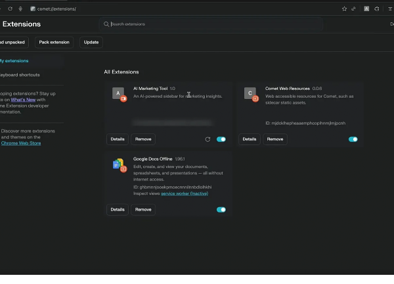Turn off Google Docs Offline extension
Image resolution: width=394 pixels, height=284 pixels.
click(x=221, y=210)
